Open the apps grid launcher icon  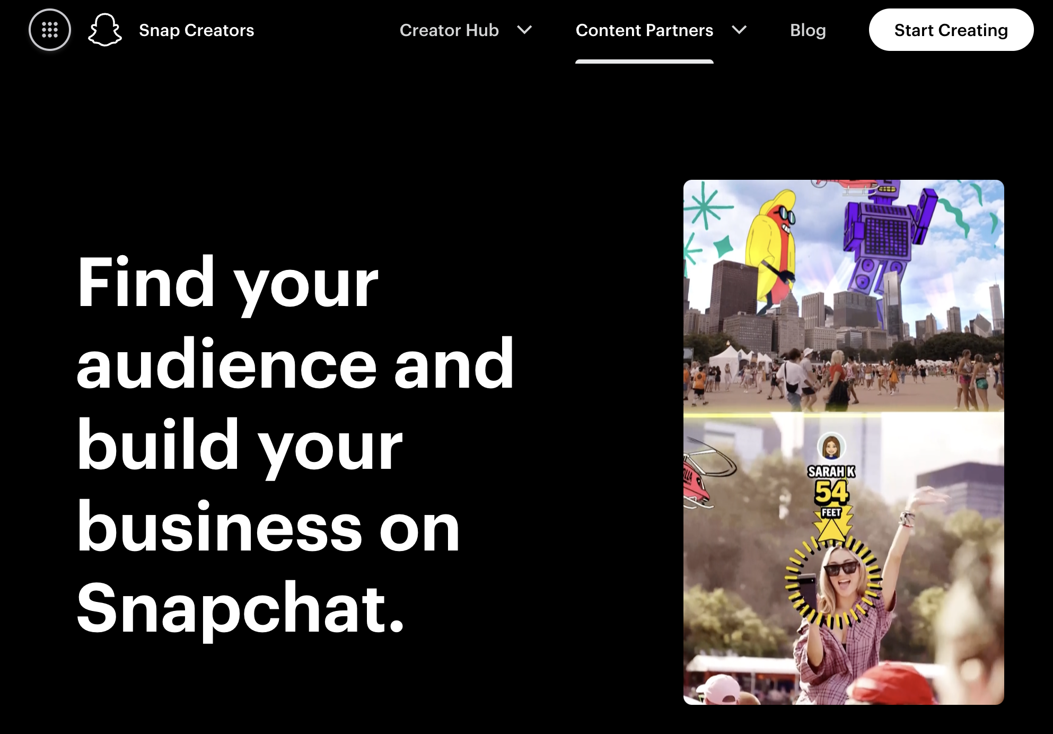coord(50,30)
